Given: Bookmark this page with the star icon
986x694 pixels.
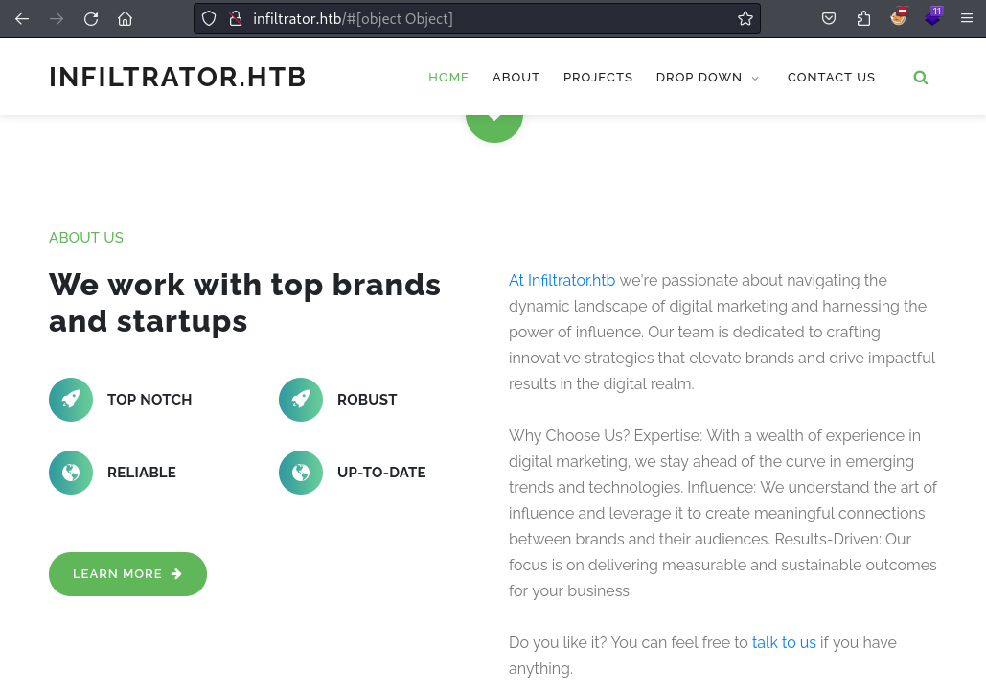Looking at the screenshot, I should pyautogui.click(x=745, y=19).
